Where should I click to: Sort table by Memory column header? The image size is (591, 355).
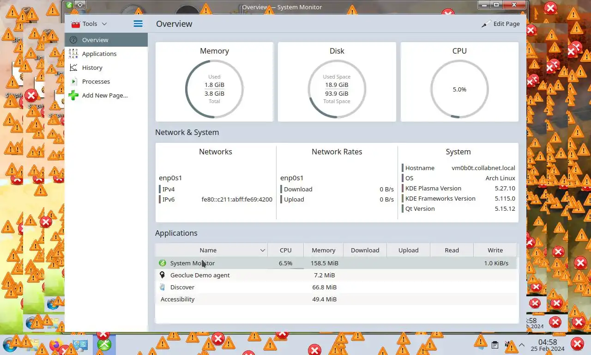(323, 250)
